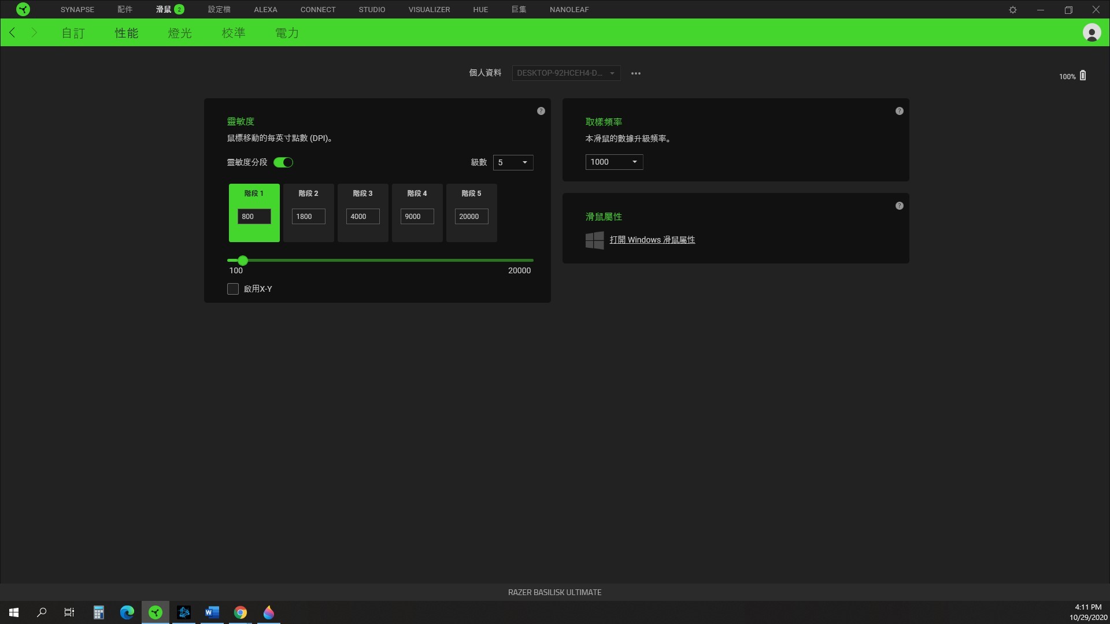Click the RAZER BASILISK ULTIMATE device label
This screenshot has width=1110, height=624.
click(555, 592)
